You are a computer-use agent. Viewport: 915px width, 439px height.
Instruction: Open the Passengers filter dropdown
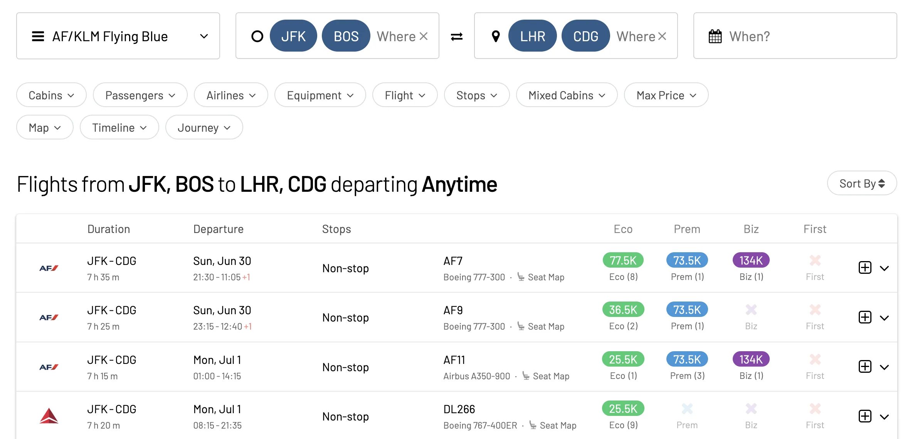tap(140, 95)
